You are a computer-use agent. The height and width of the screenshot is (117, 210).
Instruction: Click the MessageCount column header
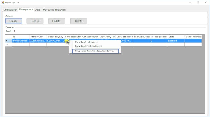point(159,37)
